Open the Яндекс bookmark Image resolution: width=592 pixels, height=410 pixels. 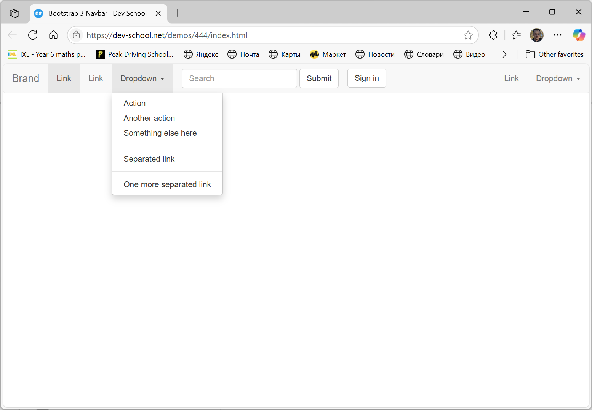[x=201, y=54]
